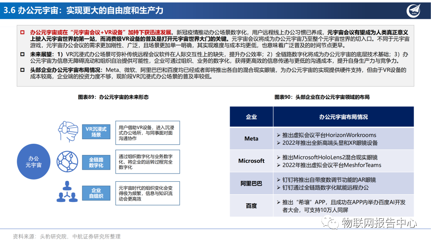Click the line 2022年推出全新高端头显和XR眼镜设备
431x242 pixels.
327,143
